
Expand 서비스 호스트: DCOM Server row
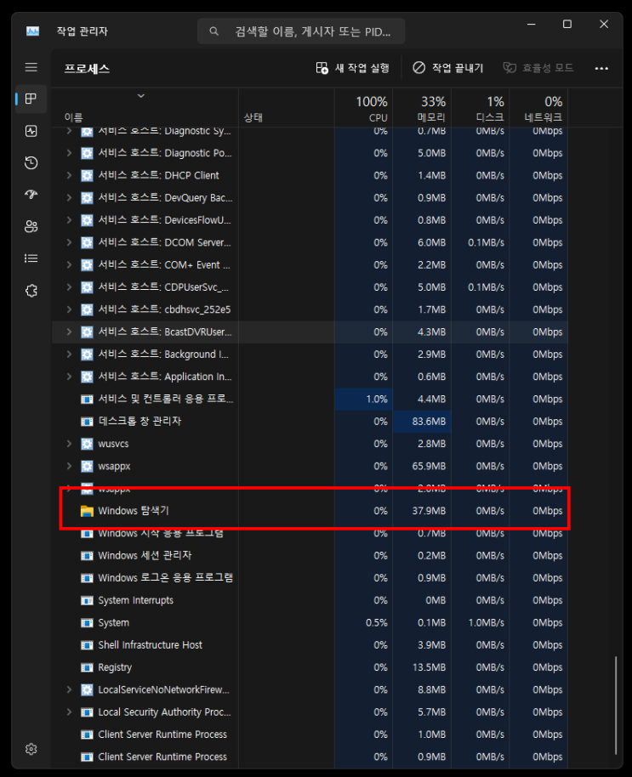[69, 242]
